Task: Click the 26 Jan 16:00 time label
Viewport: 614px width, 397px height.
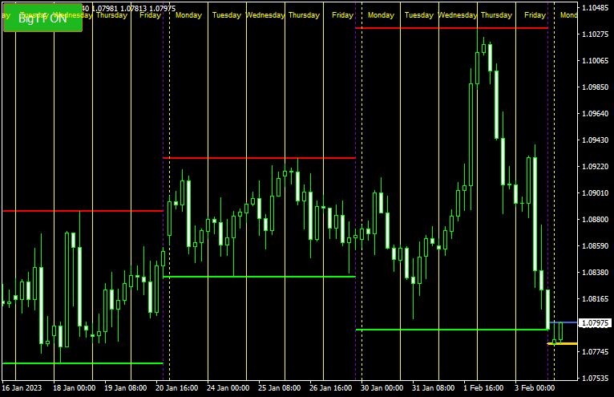Action: coord(331,388)
